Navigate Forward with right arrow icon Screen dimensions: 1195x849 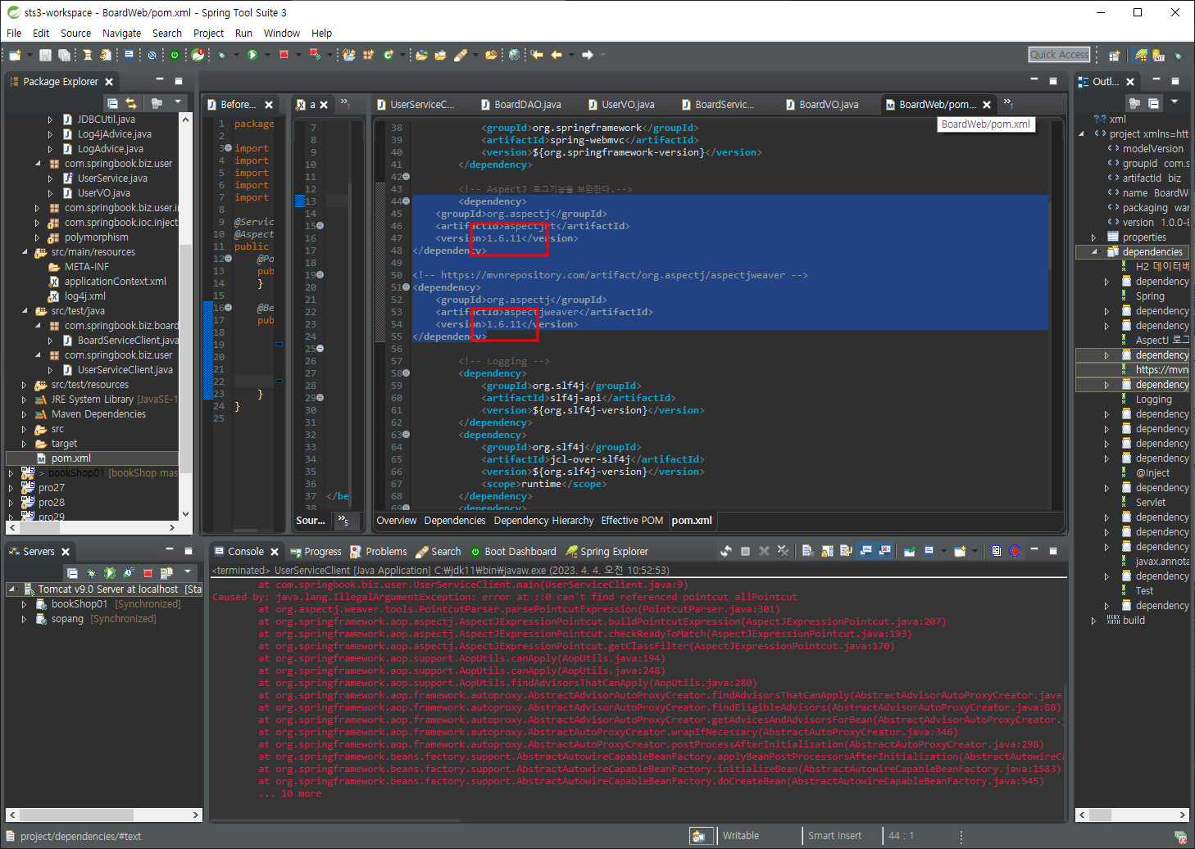[x=588, y=55]
